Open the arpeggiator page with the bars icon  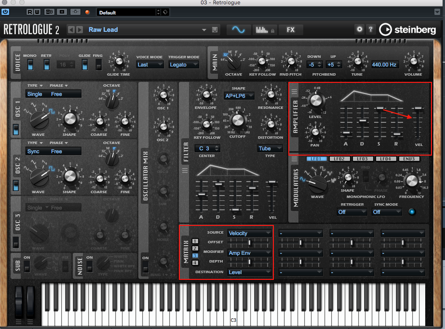point(263,30)
